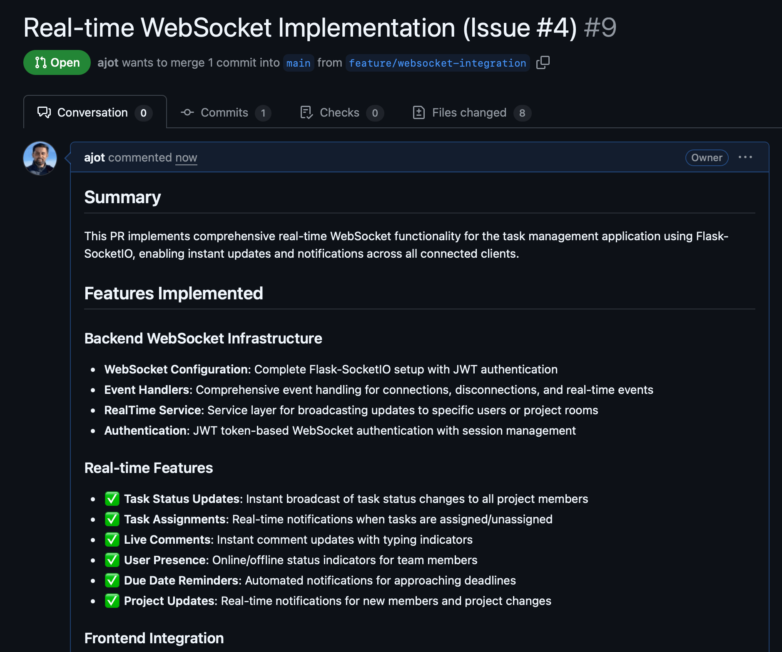Screen dimensions: 782x652
Task: Click the Project Updates text
Action: (338, 601)
